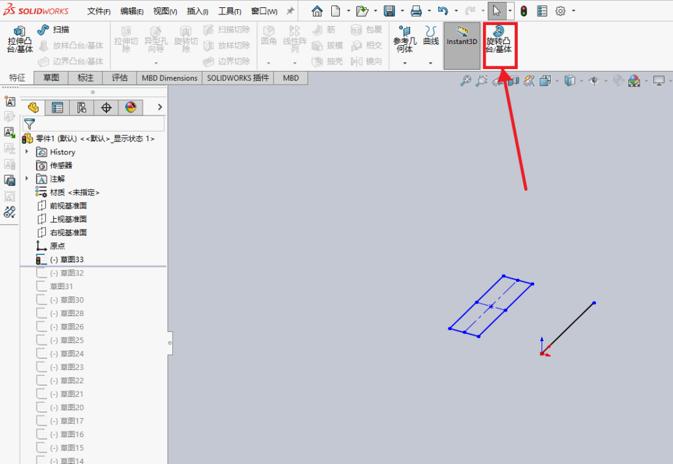Expand the History folder in the tree
Screen dimensions: 673x464
coord(27,152)
